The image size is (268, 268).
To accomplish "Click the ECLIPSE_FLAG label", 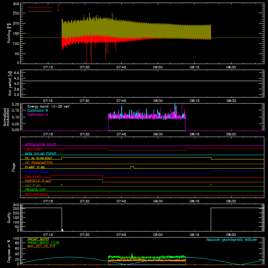I will click(37, 172).
